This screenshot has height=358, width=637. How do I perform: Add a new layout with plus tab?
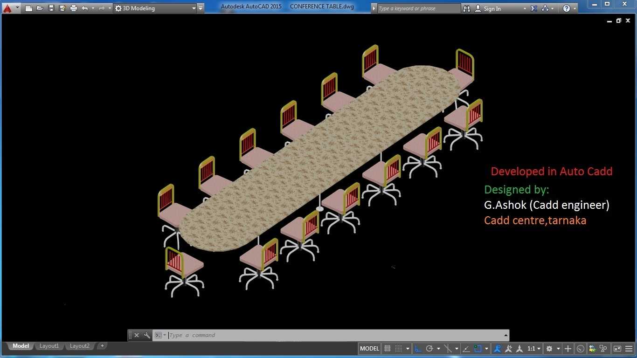pos(102,346)
